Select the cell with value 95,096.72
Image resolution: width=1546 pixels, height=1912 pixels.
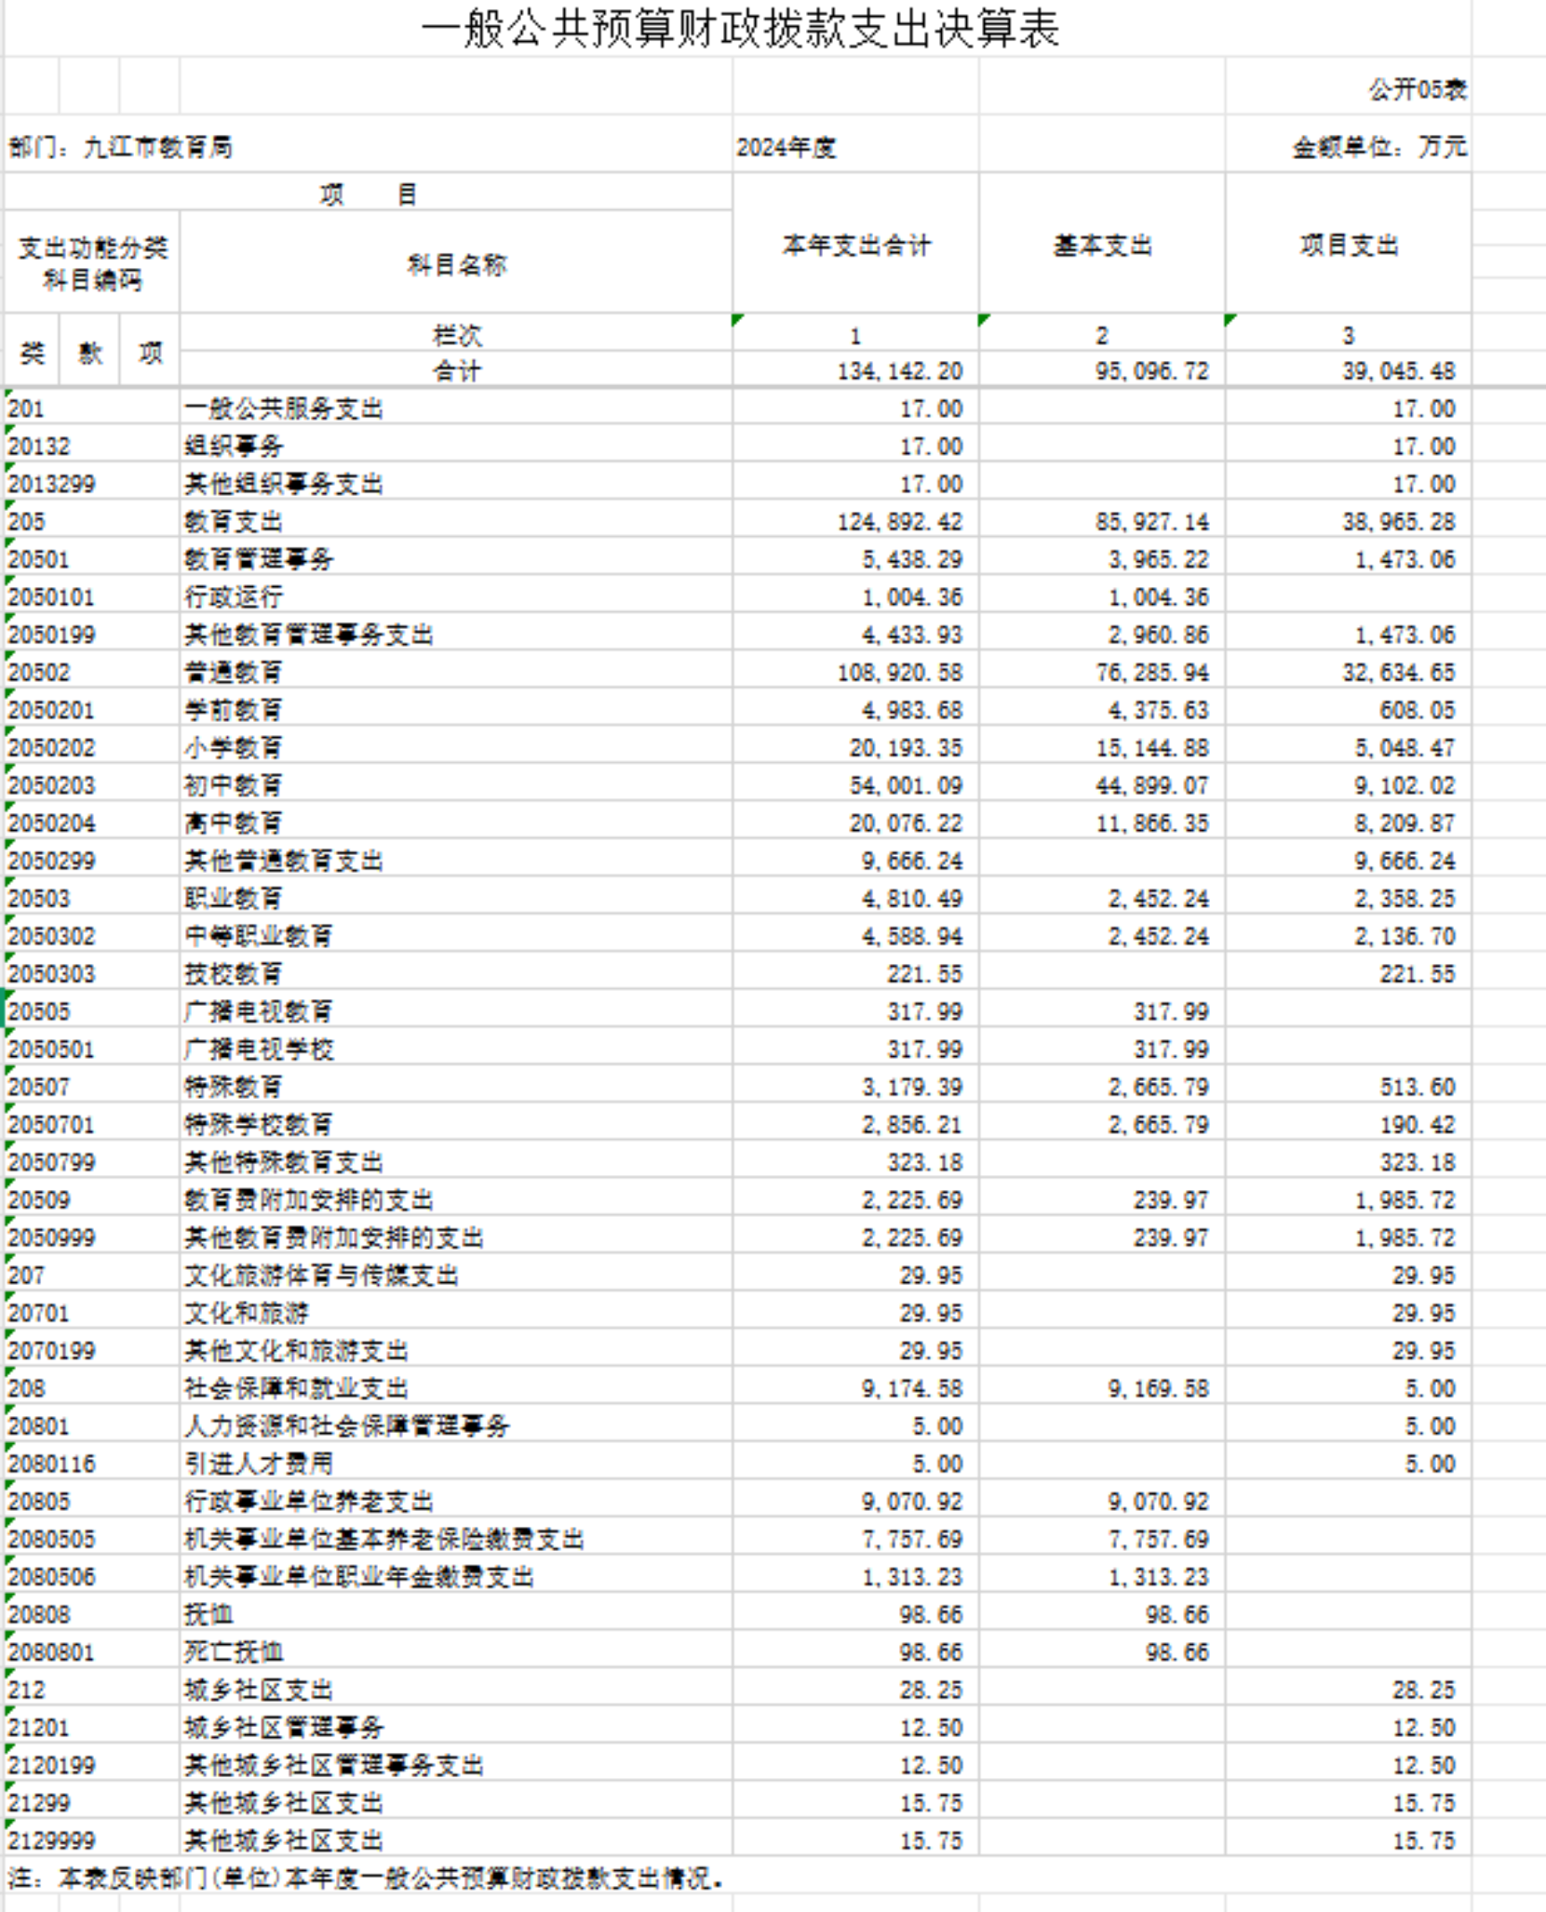(1150, 371)
